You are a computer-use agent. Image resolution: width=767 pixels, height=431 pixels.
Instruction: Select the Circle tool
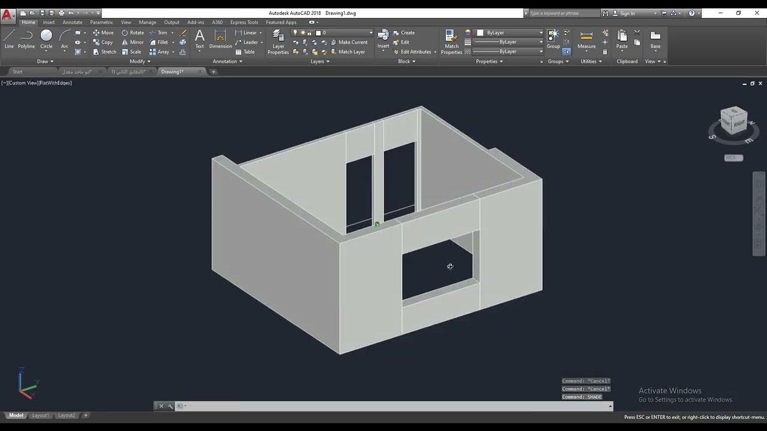(x=46, y=39)
